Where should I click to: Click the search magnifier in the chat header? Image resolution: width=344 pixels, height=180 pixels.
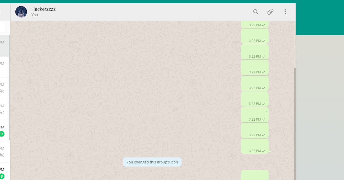(255, 12)
